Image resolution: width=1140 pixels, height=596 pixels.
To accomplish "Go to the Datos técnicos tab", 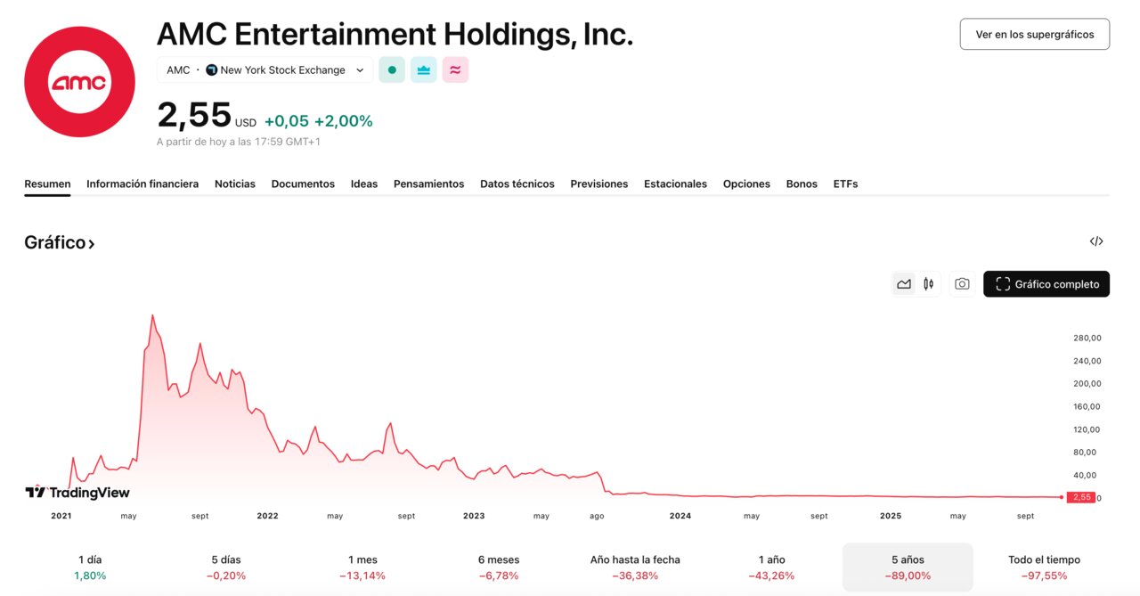I will coord(517,184).
